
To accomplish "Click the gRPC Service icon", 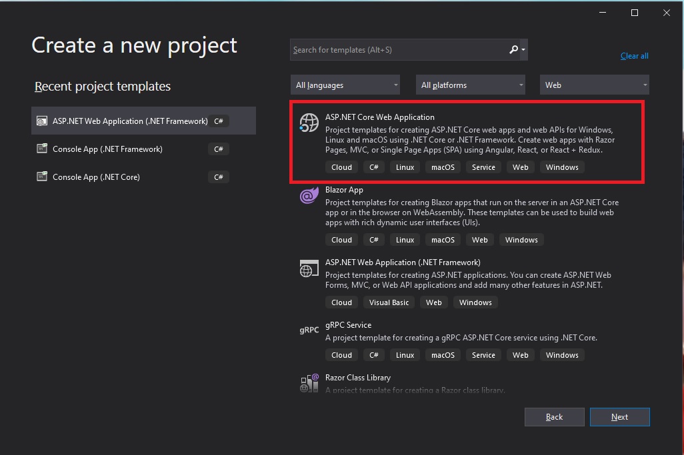I will pos(309,330).
